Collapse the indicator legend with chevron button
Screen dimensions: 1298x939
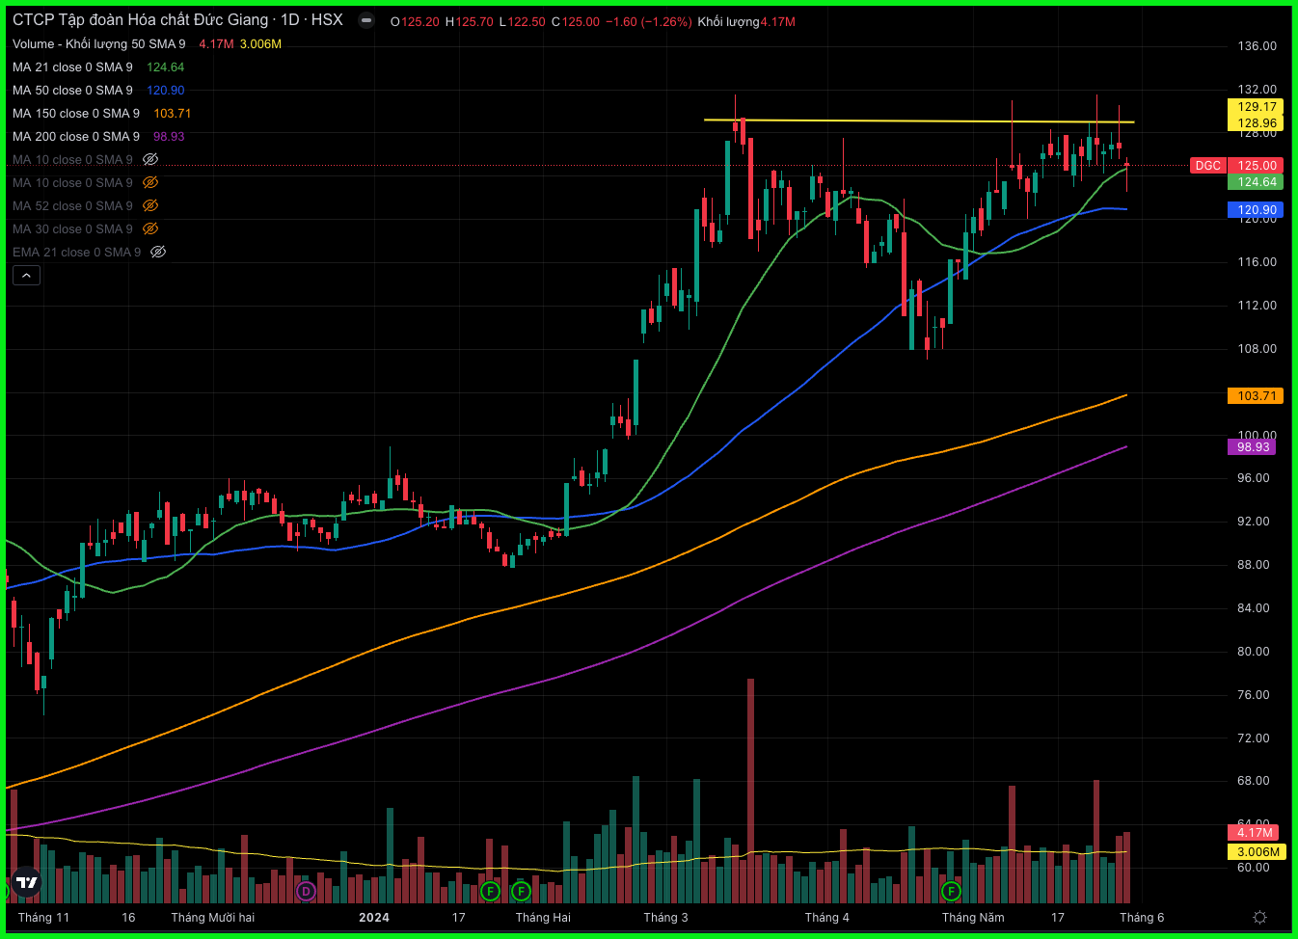(26, 276)
